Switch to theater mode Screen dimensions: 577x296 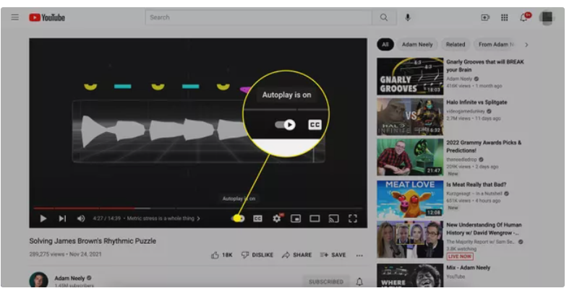[x=315, y=219]
